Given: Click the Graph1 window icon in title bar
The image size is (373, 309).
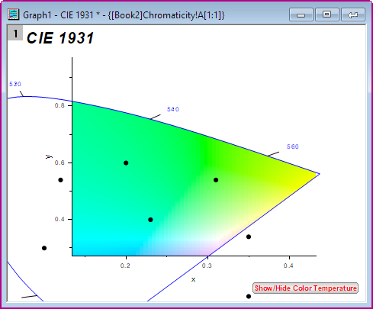Looking at the screenshot, I should 13,14.
